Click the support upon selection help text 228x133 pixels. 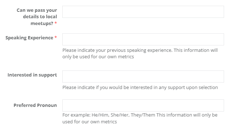pyautogui.click(x=140, y=87)
